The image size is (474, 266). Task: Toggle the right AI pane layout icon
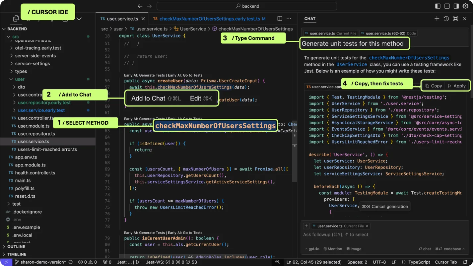(x=456, y=6)
